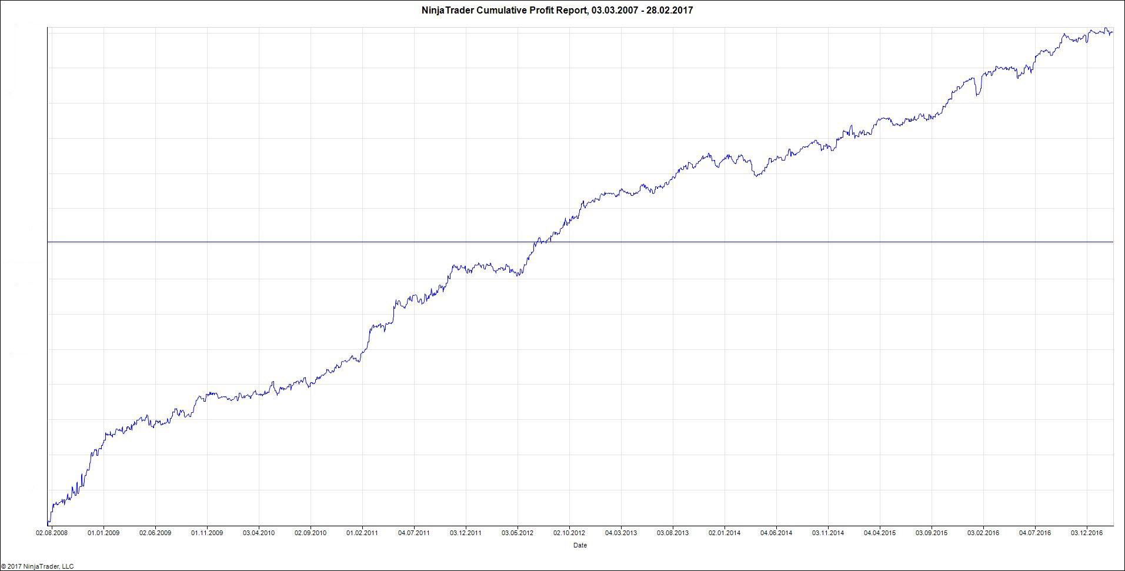
Task: Select the 01.01.2009 date label
Action: click(x=104, y=533)
